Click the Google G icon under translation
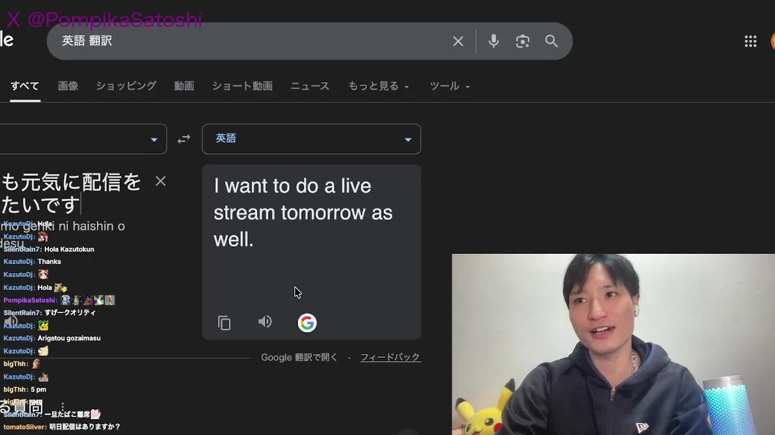 307,323
